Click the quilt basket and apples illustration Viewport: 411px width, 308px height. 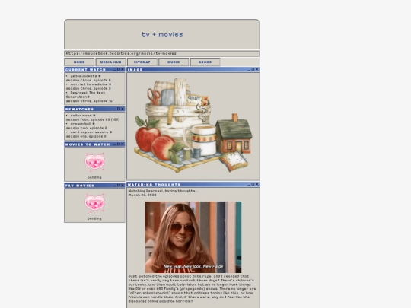193,125
